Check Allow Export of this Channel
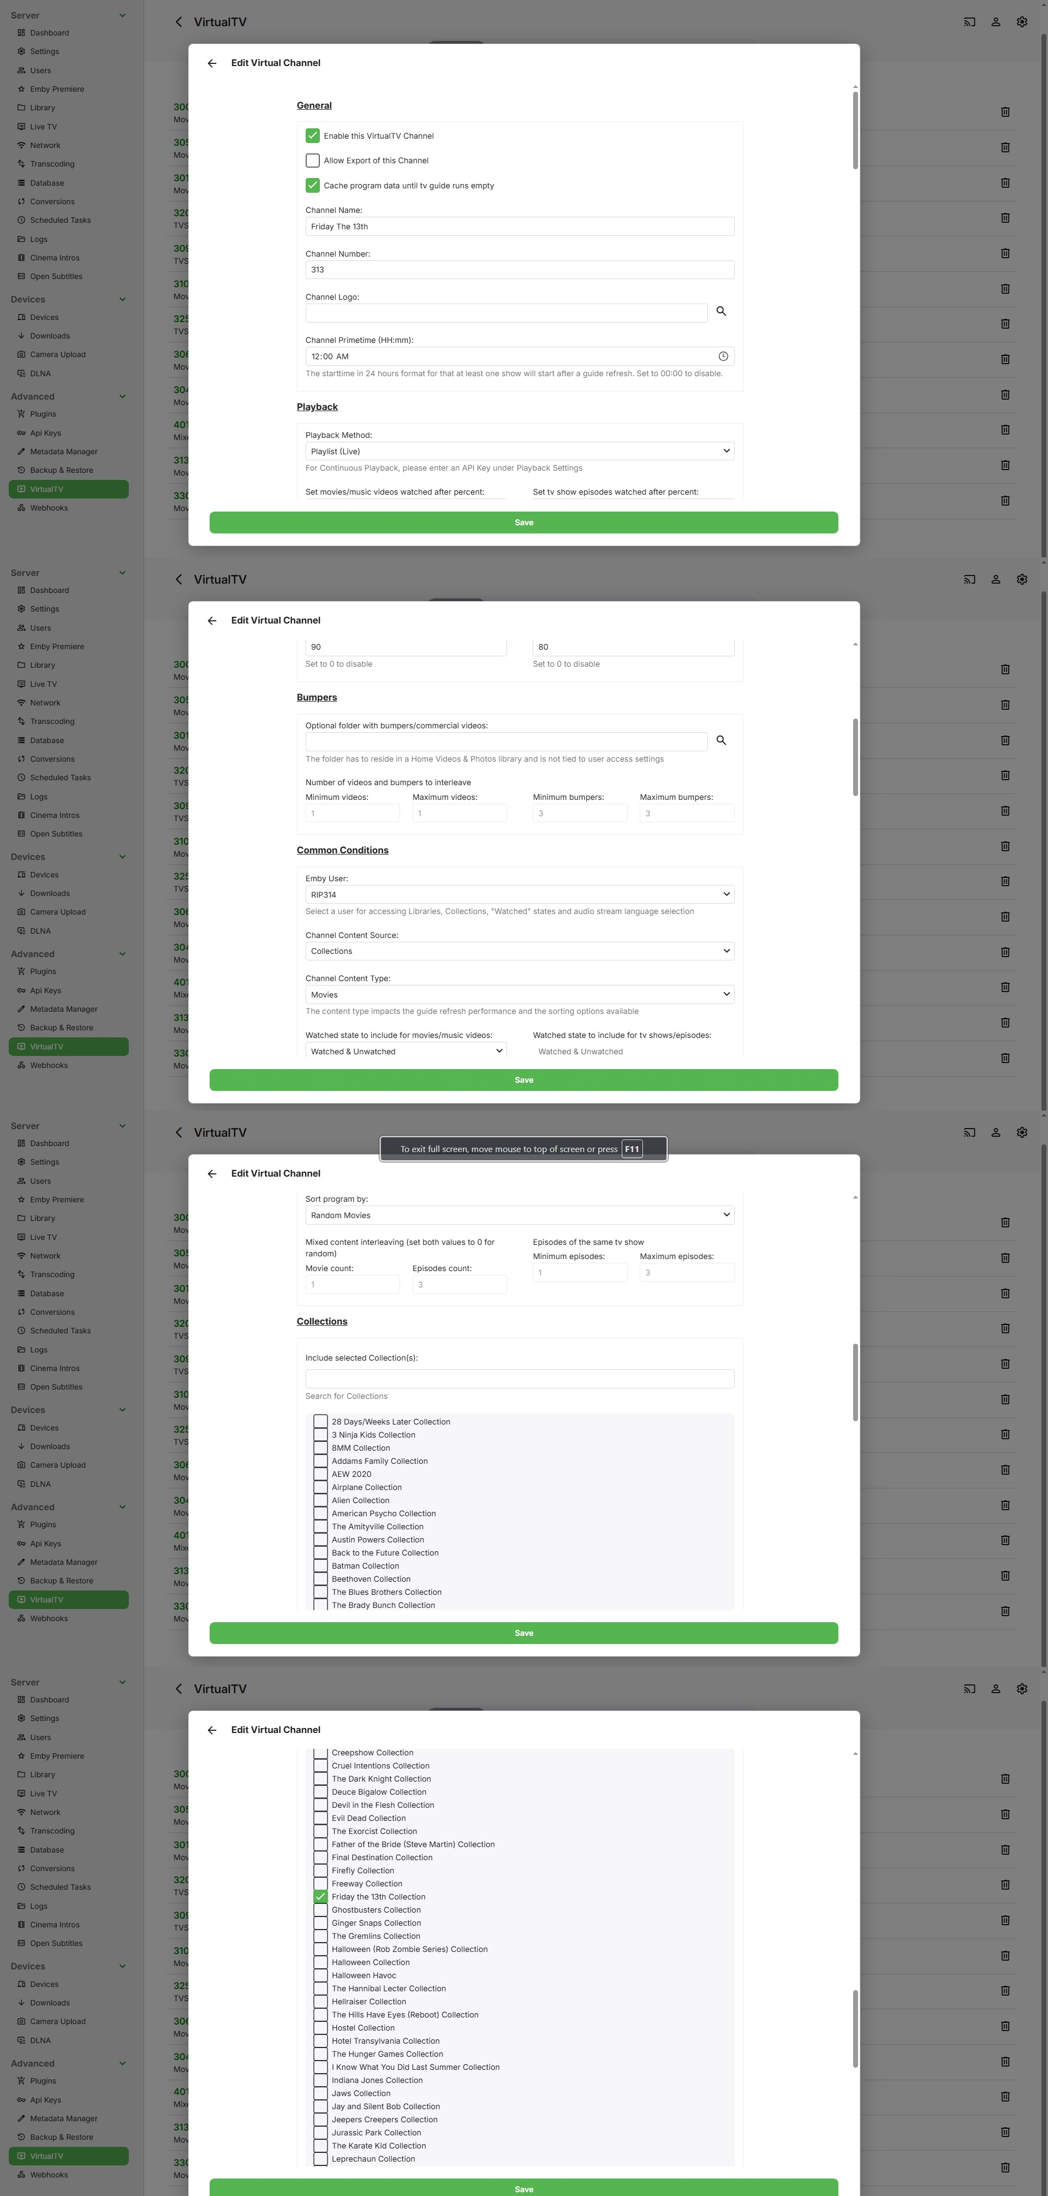This screenshot has height=2196, width=1048. [x=313, y=161]
